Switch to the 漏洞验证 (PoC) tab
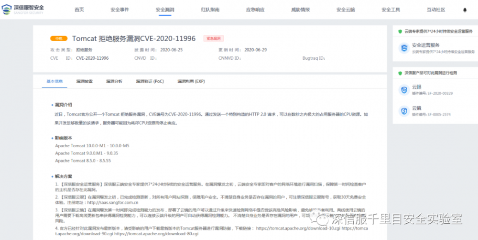Screen dimensions: 478x240 (x=150, y=81)
